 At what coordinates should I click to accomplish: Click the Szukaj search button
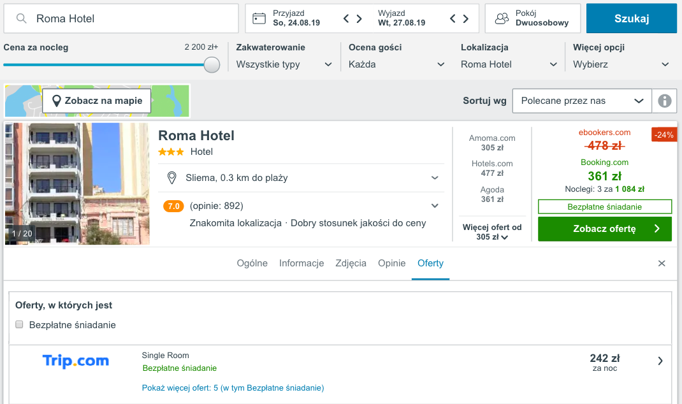click(x=632, y=18)
